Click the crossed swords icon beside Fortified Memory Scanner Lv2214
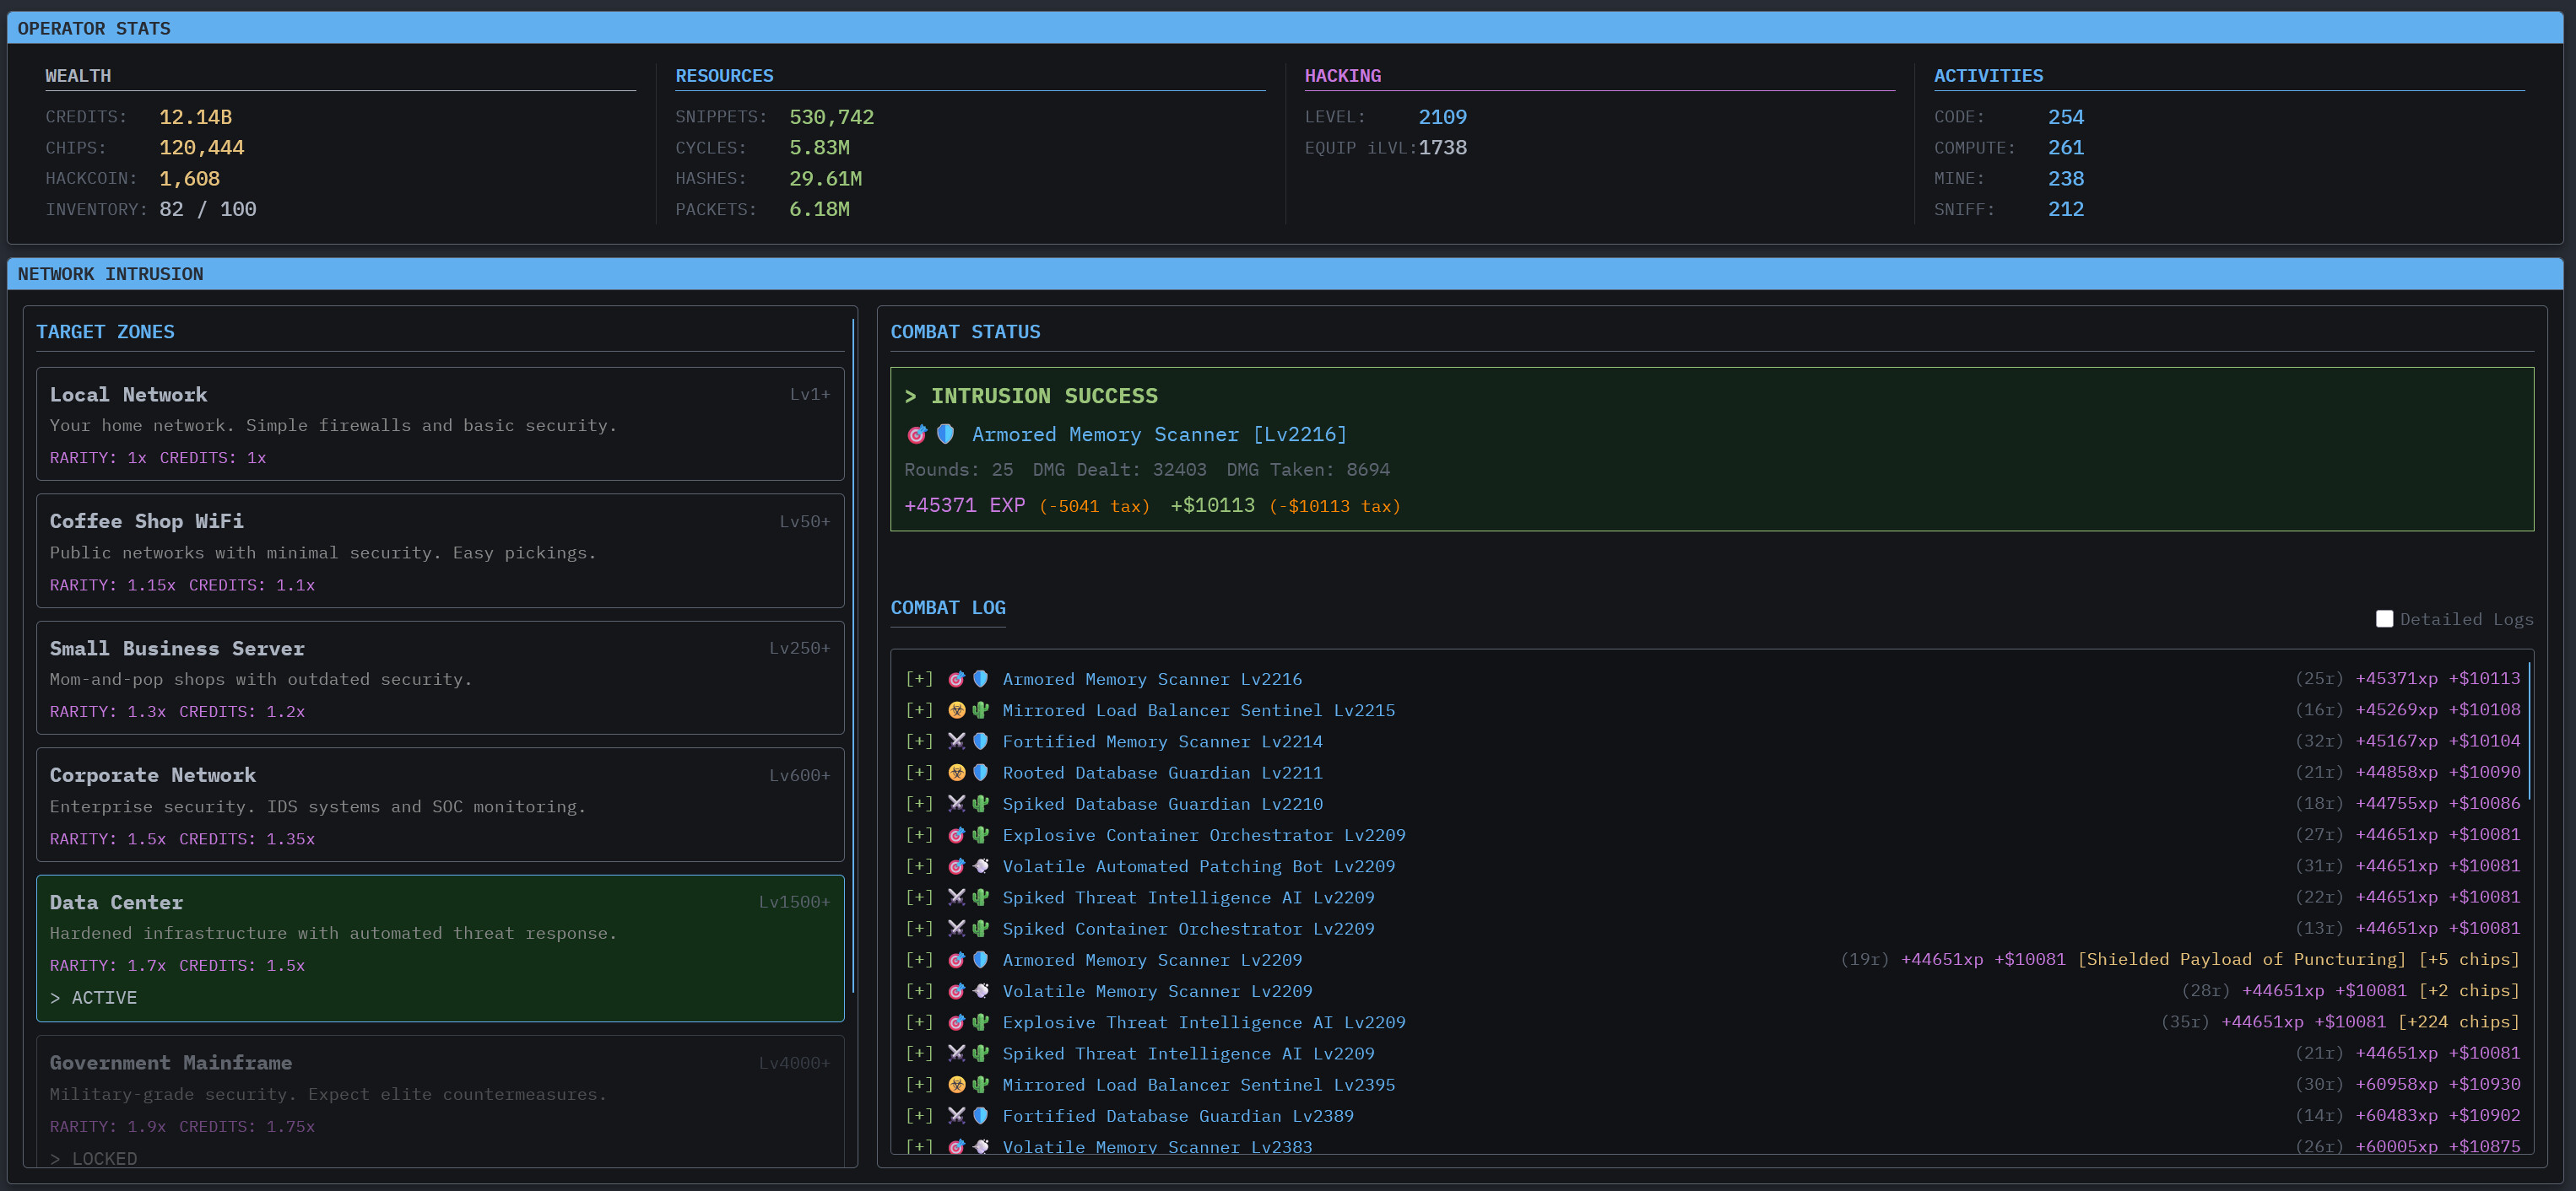The image size is (2576, 1191). 956,741
